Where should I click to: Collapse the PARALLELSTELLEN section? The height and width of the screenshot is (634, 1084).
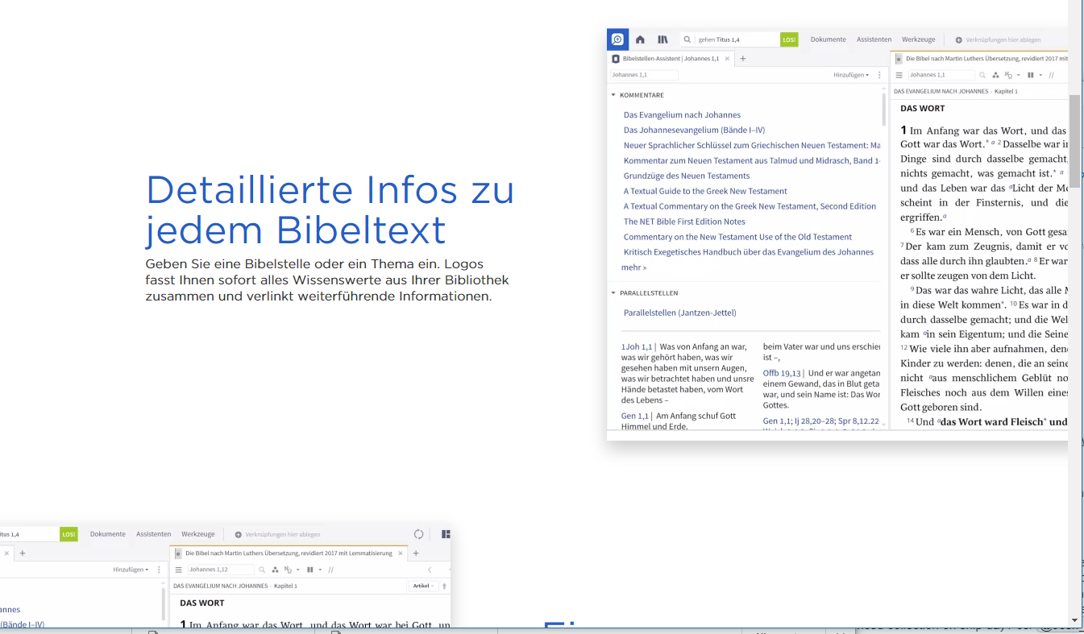613,293
